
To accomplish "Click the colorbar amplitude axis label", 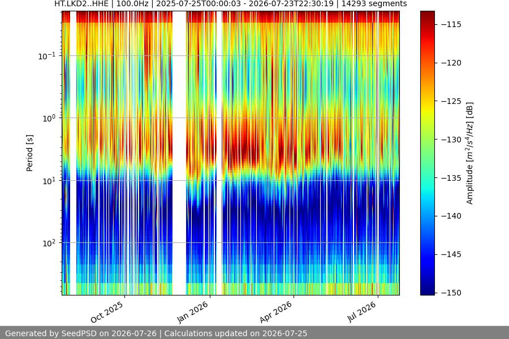I will coord(470,153).
